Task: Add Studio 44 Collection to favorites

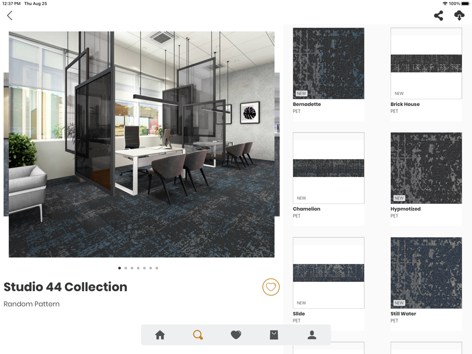Action: pyautogui.click(x=271, y=287)
